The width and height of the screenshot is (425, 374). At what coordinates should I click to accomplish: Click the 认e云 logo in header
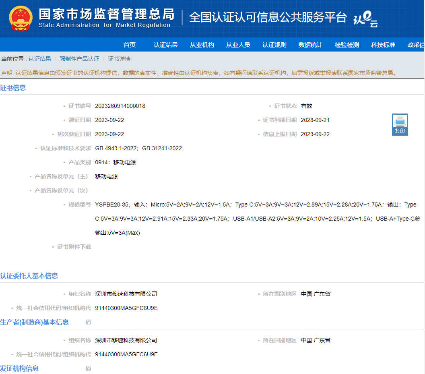365,19
